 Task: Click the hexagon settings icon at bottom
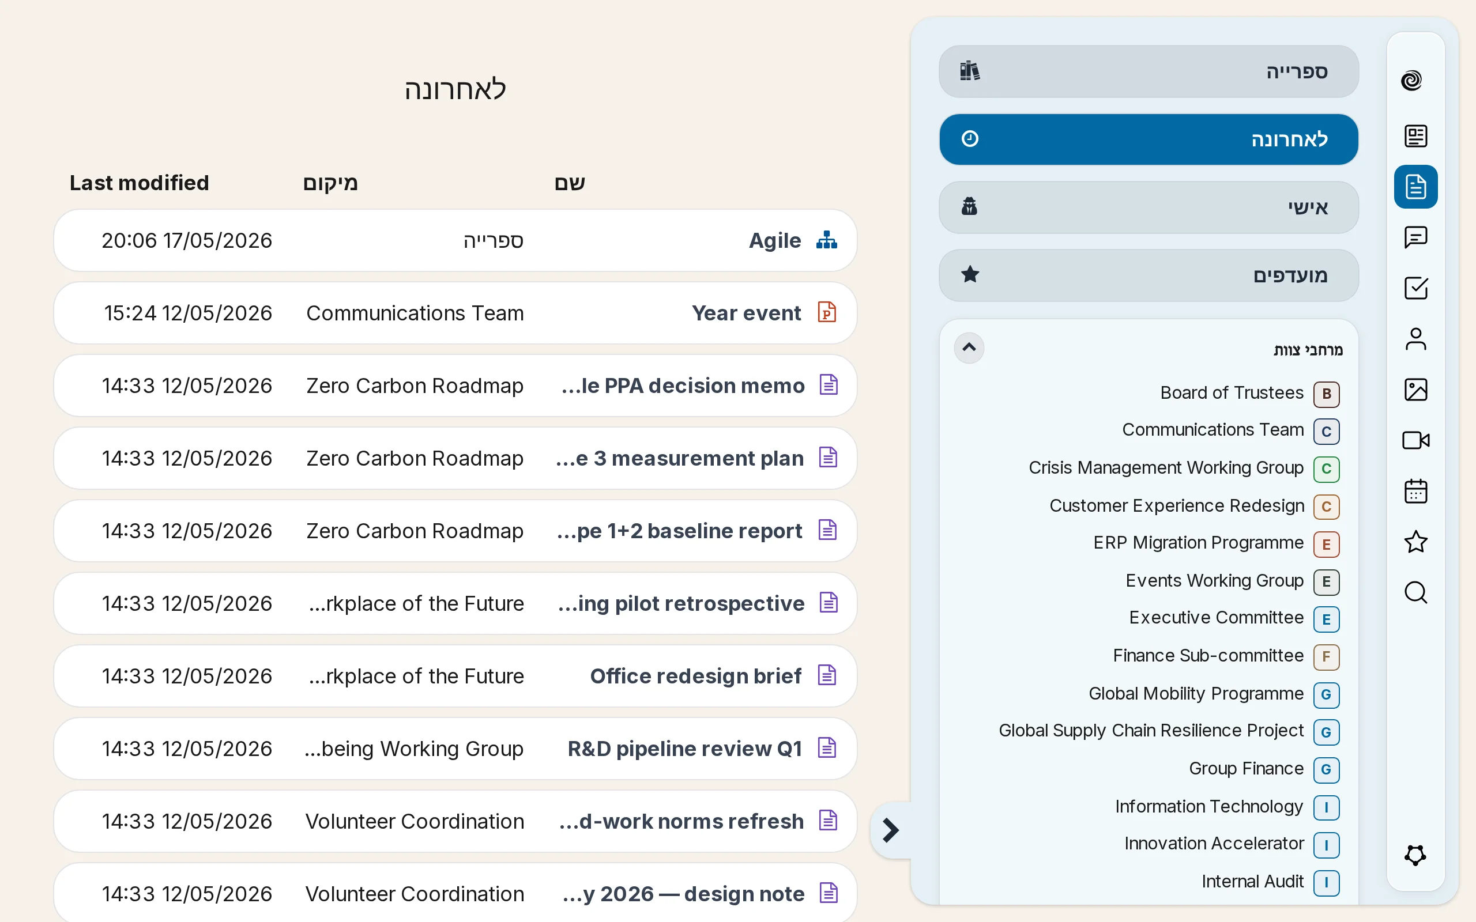[x=1415, y=855]
